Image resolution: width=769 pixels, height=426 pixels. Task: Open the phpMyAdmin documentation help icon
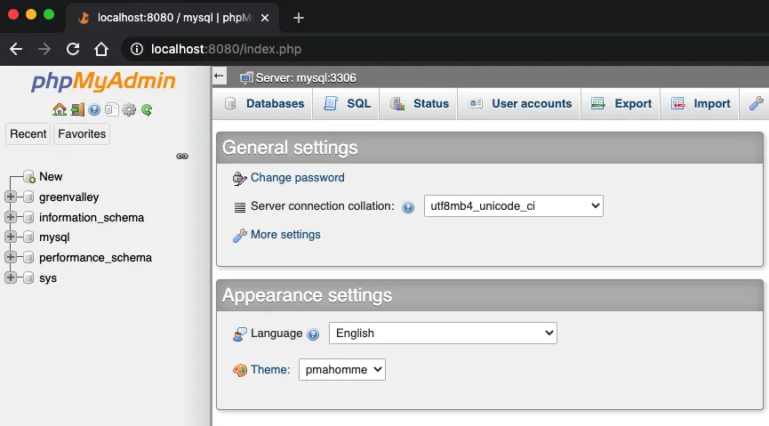pyautogui.click(x=94, y=110)
